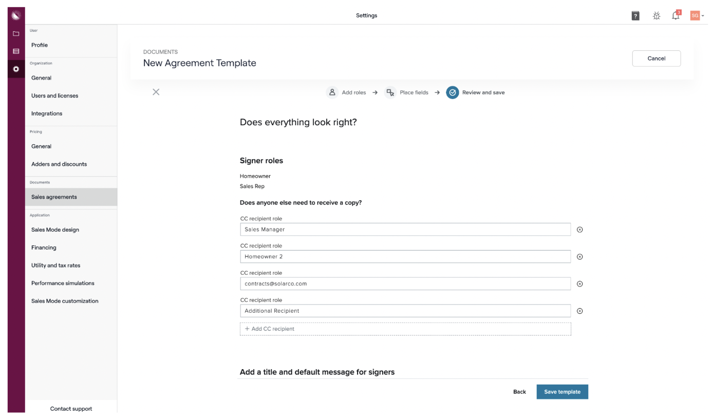Remove the Homeowner 2 CC recipient
712x419 pixels.
click(x=580, y=257)
